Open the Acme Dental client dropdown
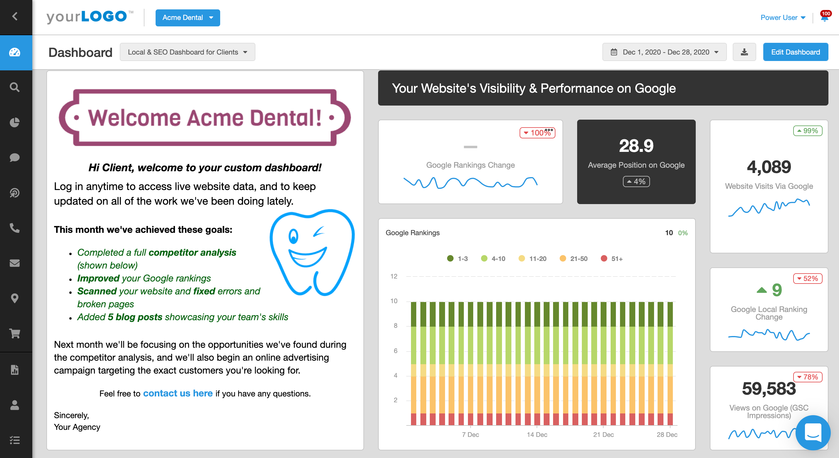Viewport: 839px width, 458px height. click(188, 18)
